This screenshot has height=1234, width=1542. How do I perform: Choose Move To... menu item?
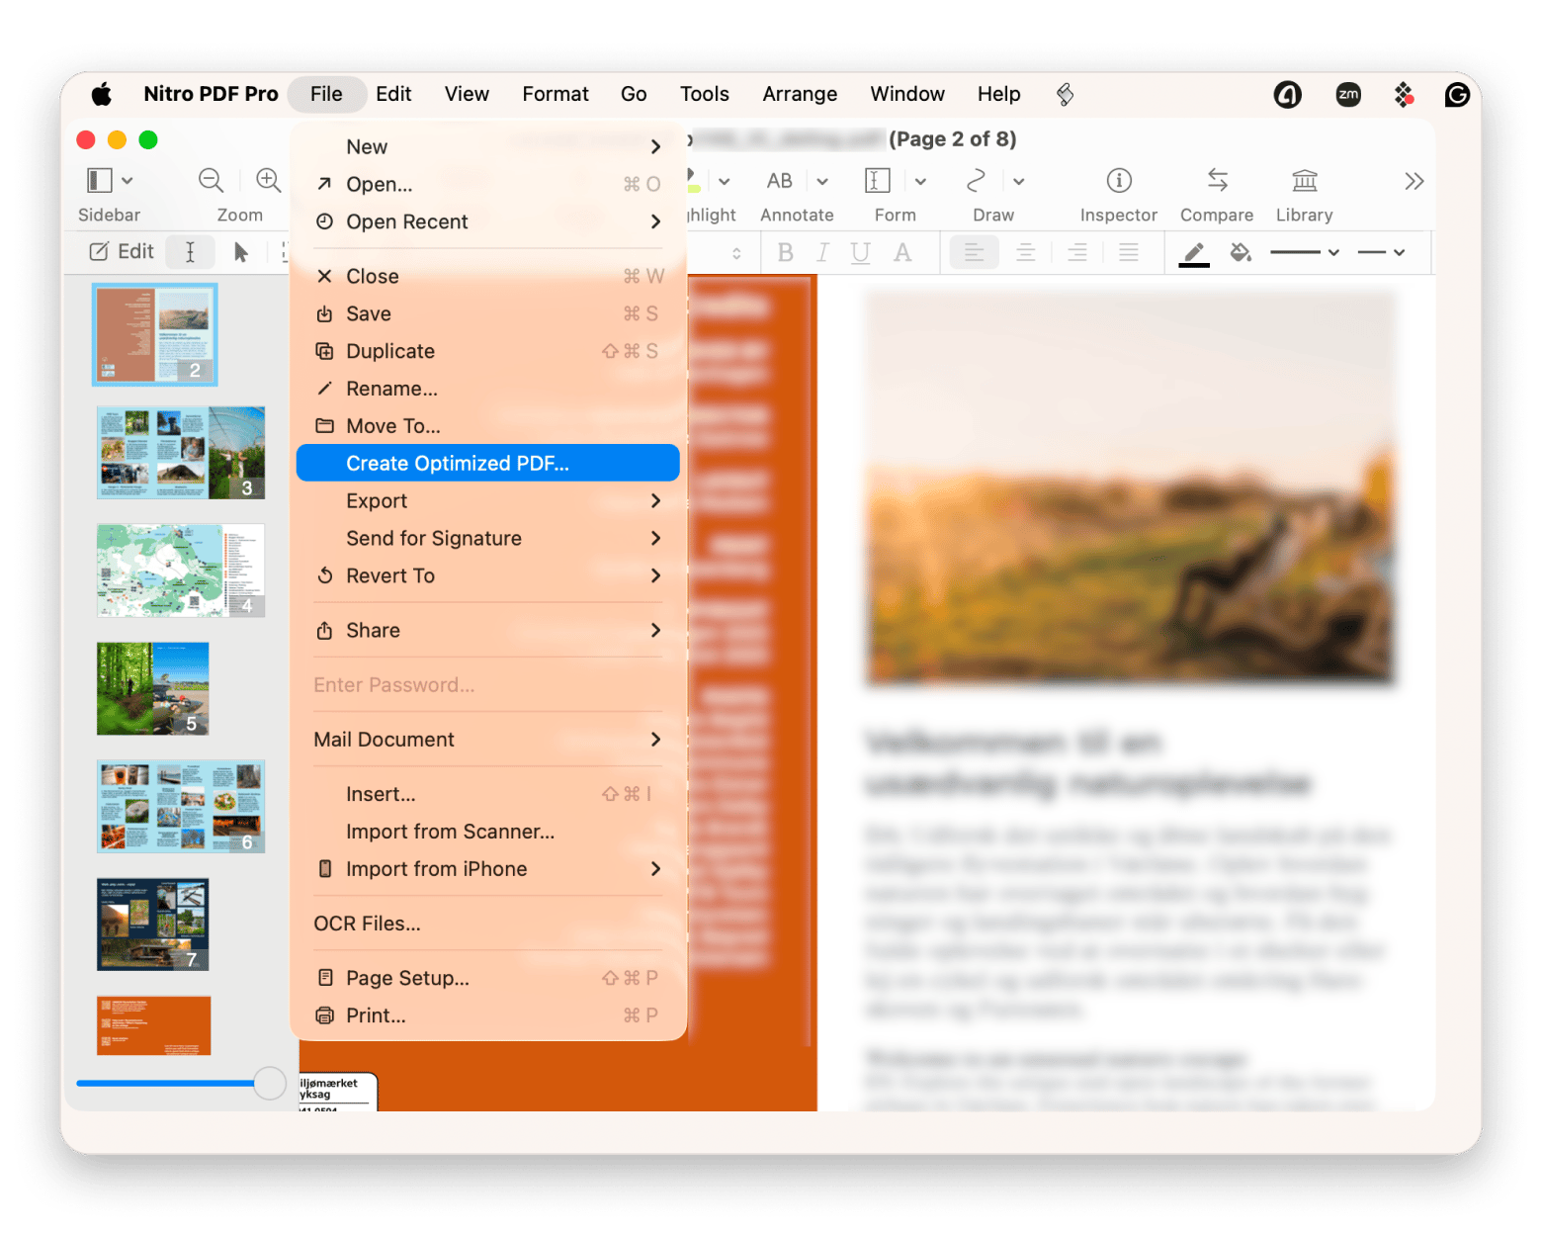coord(488,426)
